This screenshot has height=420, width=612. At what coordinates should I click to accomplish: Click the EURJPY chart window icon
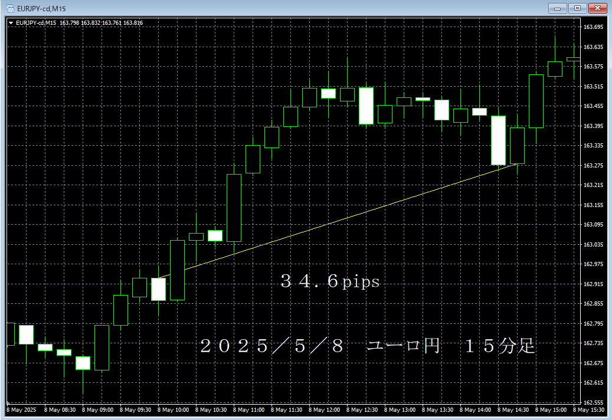pyautogui.click(x=10, y=8)
